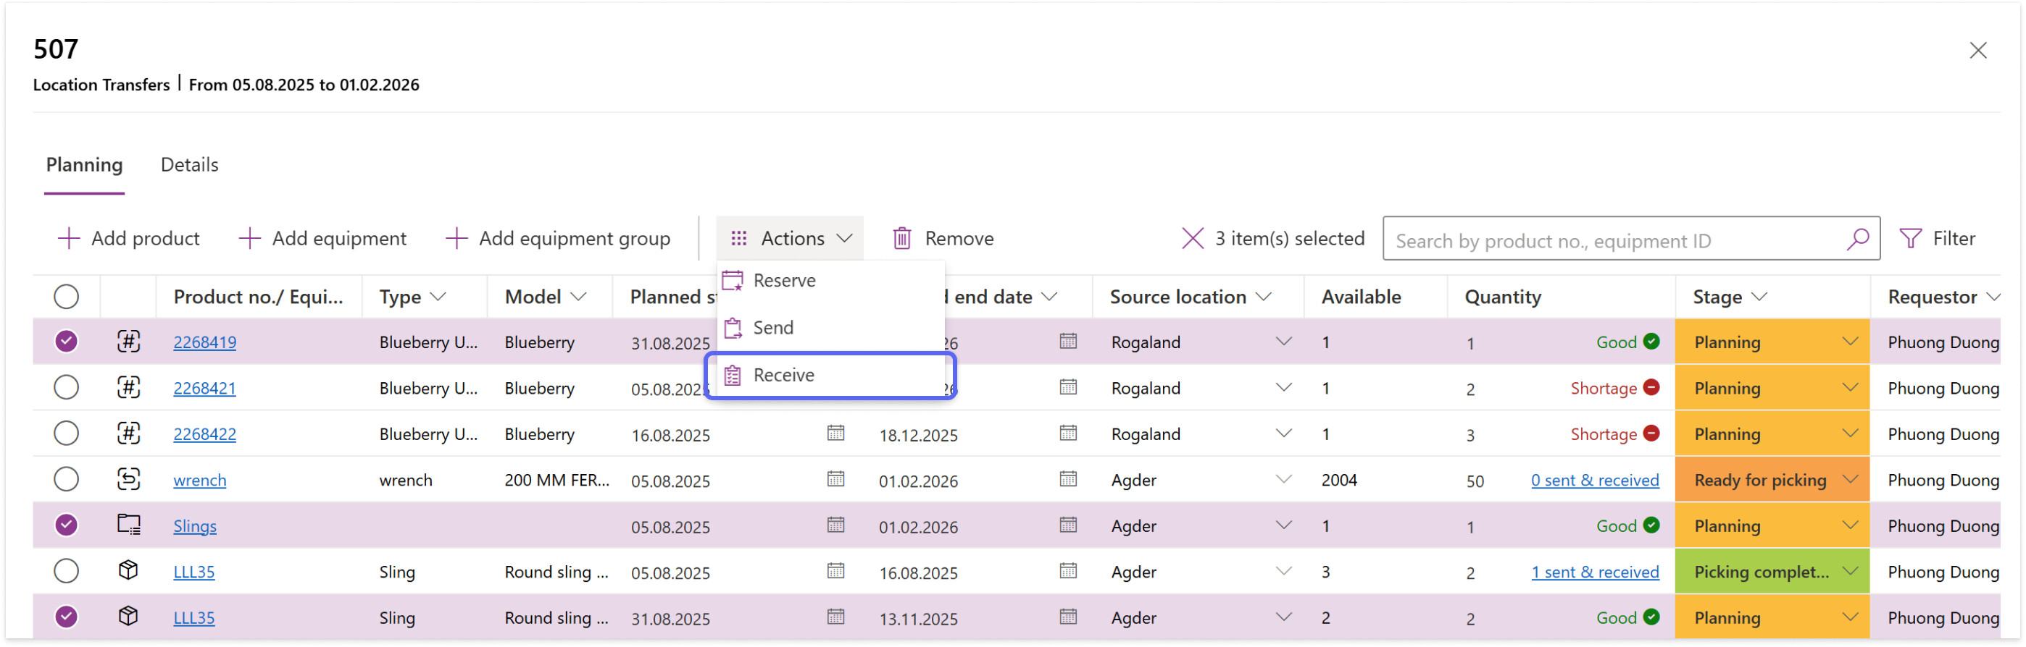Switch to the Details tab

coord(190,165)
